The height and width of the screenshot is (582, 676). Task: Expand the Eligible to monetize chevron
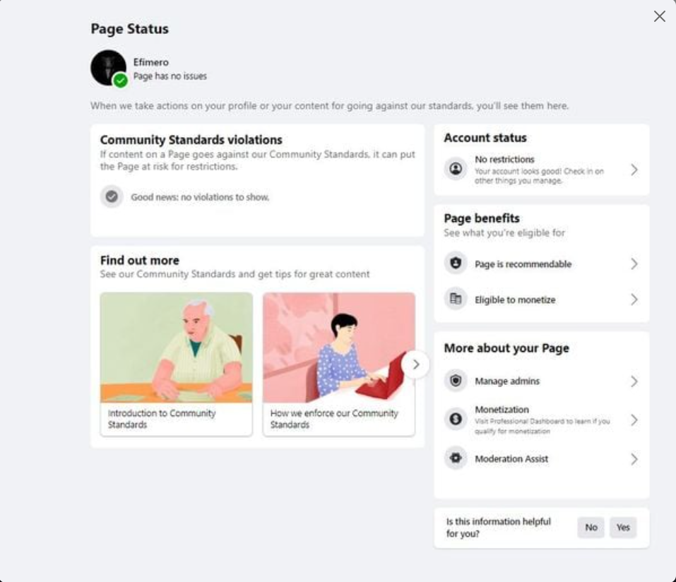pos(634,299)
